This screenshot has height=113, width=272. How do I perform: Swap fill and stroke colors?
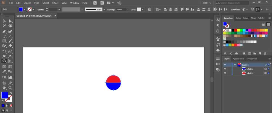click(x=11, y=93)
